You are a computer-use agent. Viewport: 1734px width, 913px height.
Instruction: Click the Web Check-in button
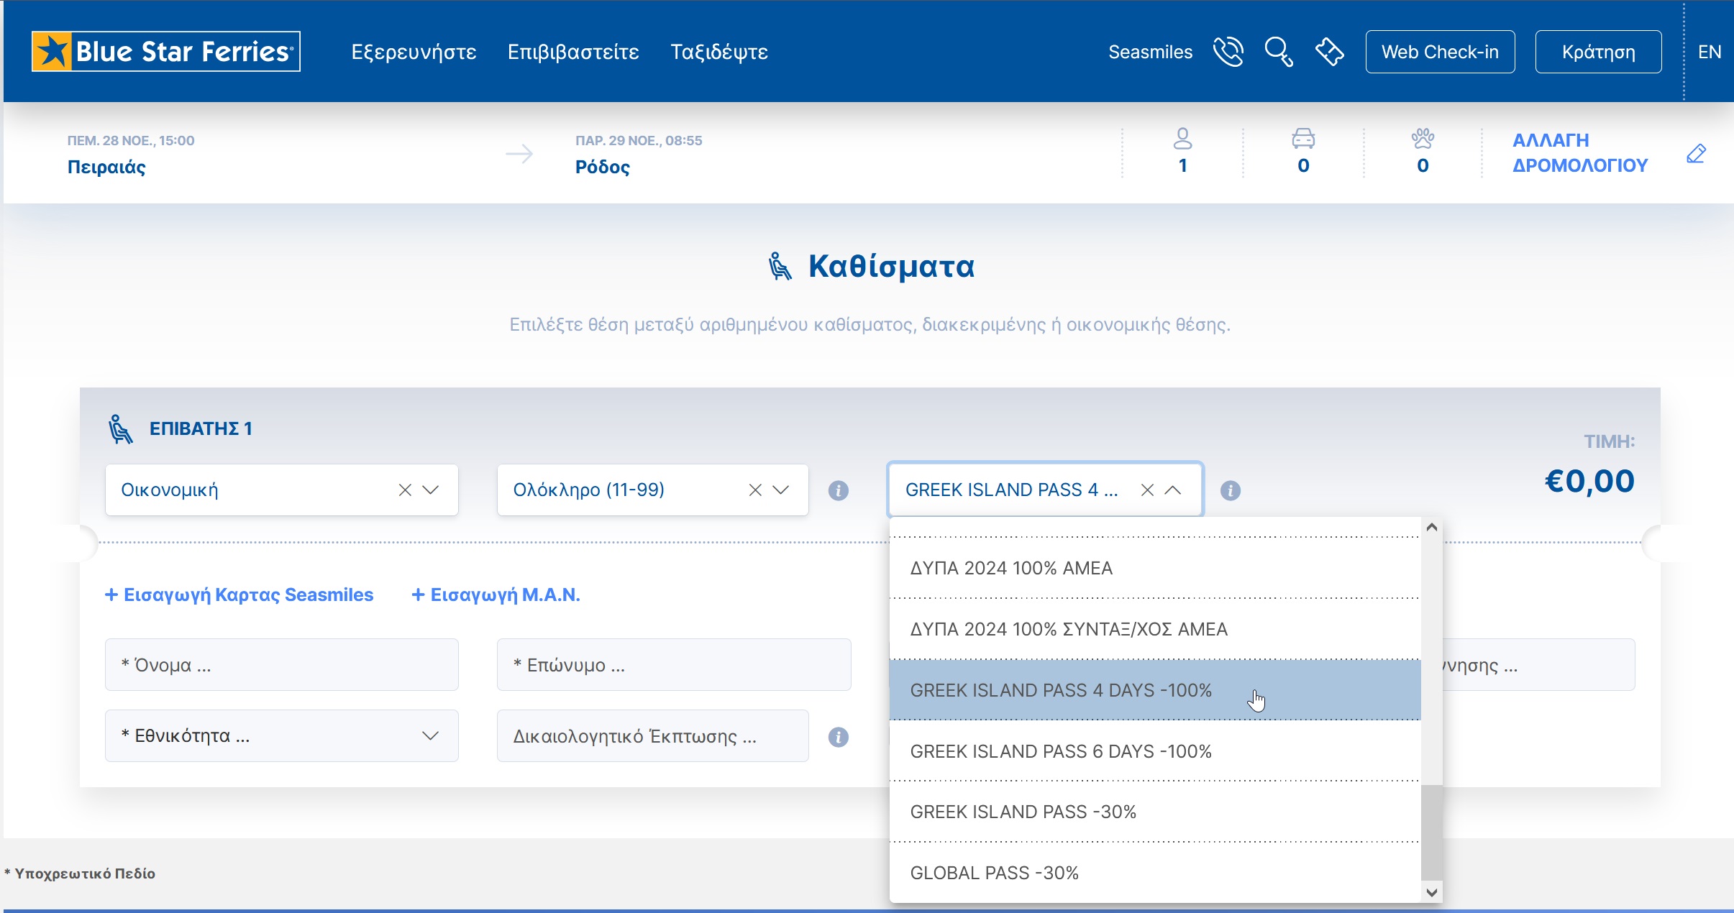pos(1440,52)
